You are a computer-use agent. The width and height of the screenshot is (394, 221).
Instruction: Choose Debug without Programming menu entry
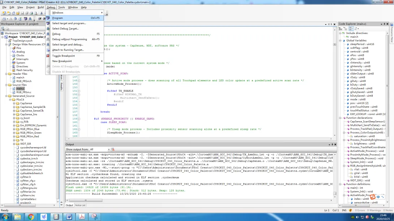69,39
